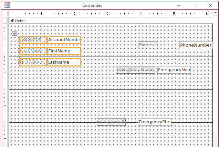Select the AccountNumber text box

click(64, 40)
